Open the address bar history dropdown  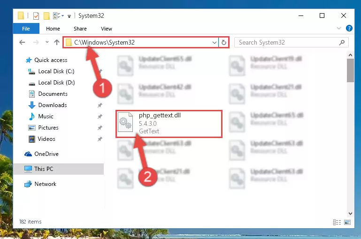[215, 43]
